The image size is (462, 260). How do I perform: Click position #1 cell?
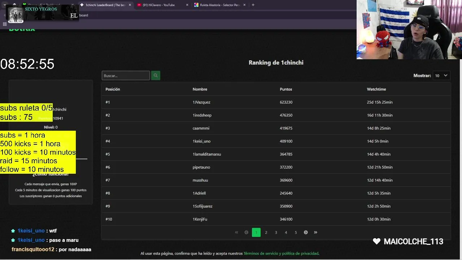pyautogui.click(x=108, y=102)
